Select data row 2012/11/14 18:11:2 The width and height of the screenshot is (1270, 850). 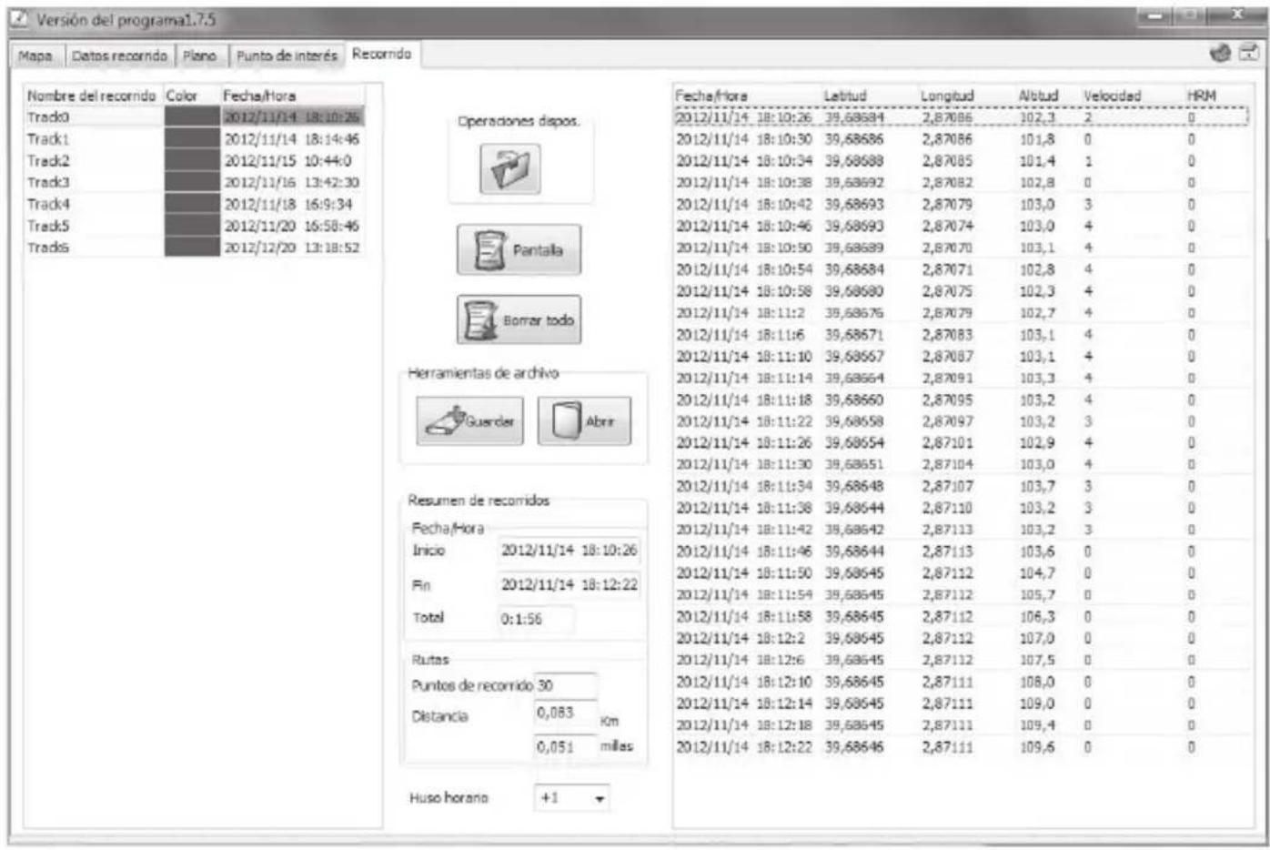click(x=962, y=312)
